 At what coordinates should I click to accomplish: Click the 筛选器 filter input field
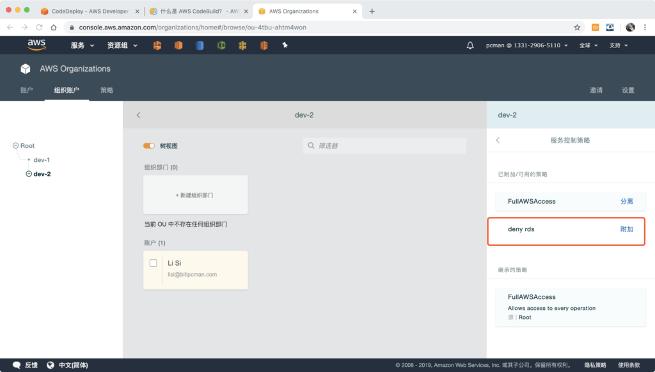(384, 145)
